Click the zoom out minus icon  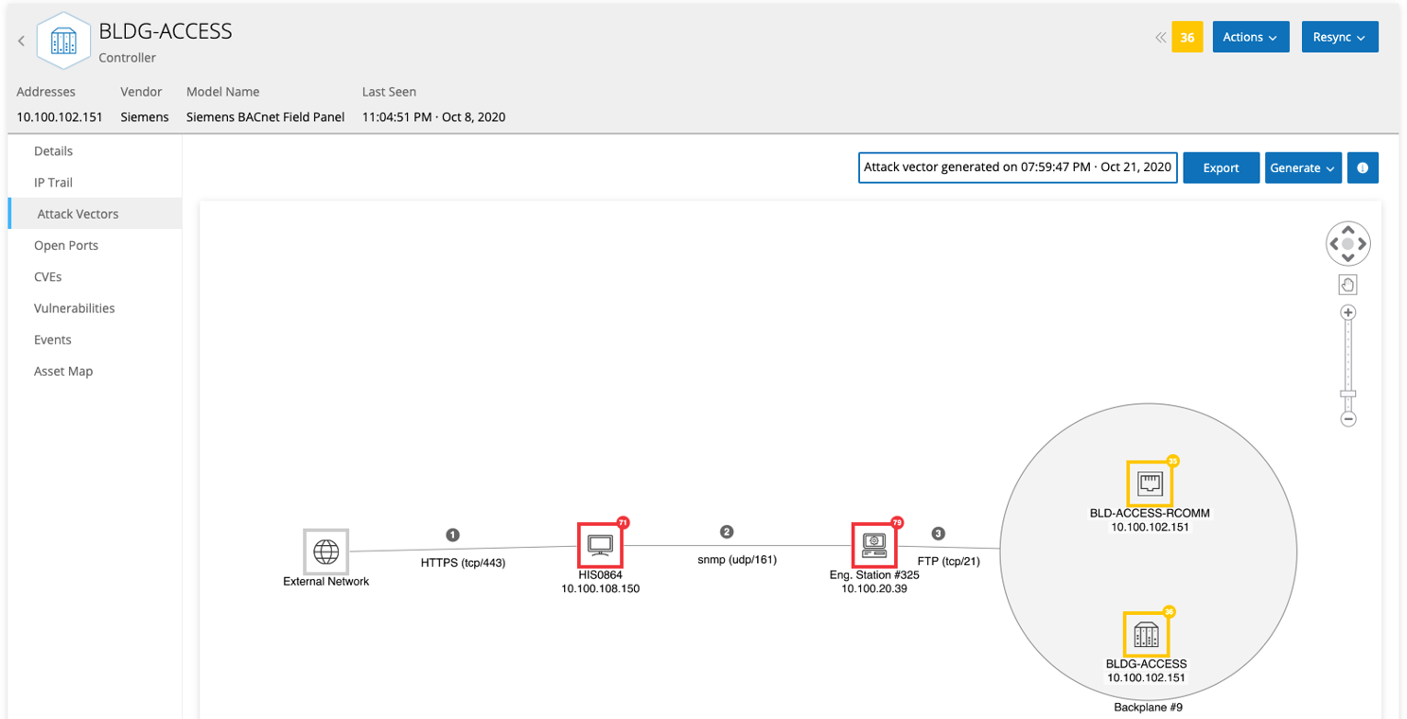point(1348,418)
